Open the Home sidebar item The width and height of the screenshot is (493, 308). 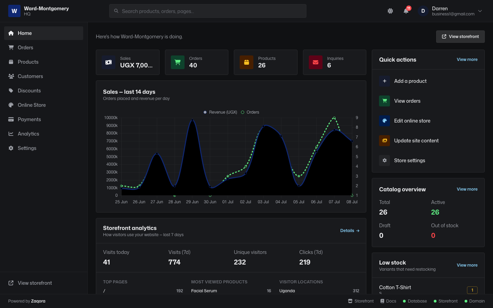click(43, 33)
